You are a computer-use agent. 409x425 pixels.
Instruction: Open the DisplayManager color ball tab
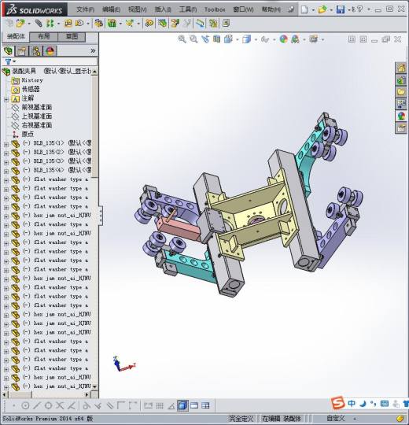tap(50, 50)
